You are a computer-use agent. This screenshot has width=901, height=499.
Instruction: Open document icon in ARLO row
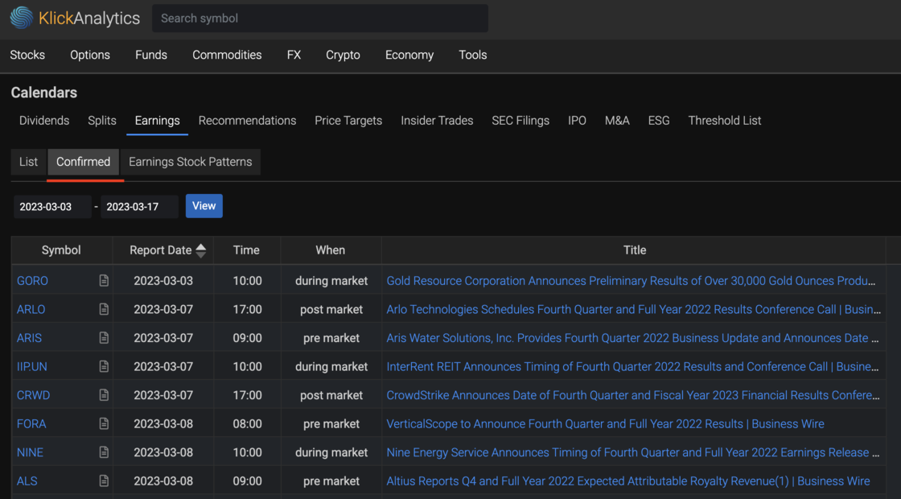(x=104, y=309)
